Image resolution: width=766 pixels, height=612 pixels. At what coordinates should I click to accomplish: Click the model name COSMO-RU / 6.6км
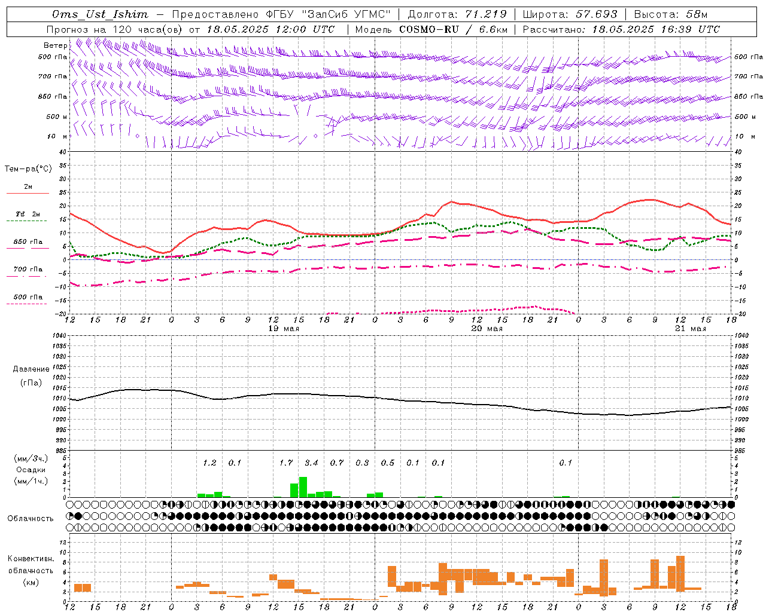[454, 29]
